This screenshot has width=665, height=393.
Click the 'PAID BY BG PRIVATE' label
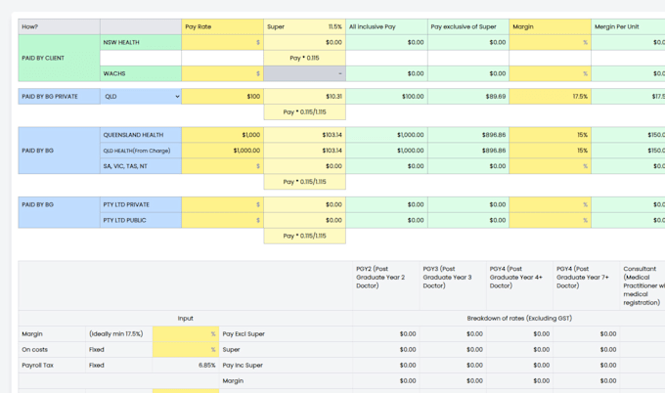click(x=50, y=96)
